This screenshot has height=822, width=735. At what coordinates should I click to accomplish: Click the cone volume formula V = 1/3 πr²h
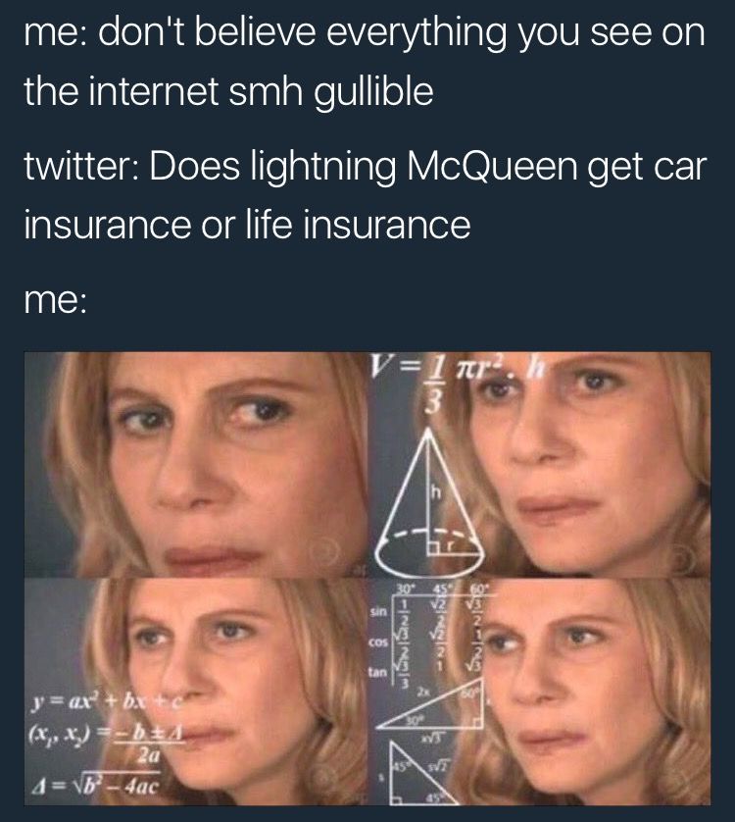click(x=455, y=383)
